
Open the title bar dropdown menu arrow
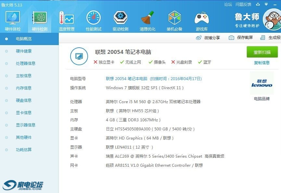pyautogui.click(x=267, y=4)
